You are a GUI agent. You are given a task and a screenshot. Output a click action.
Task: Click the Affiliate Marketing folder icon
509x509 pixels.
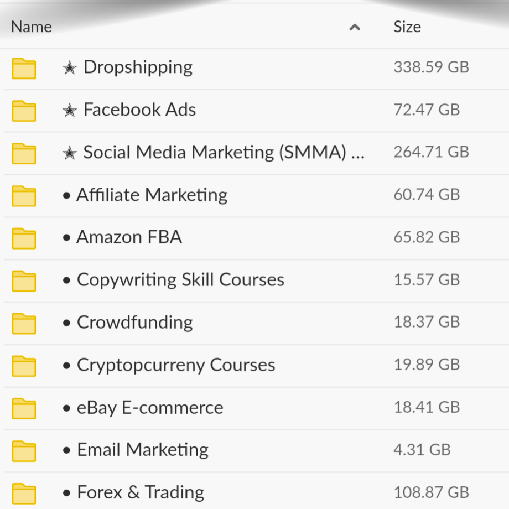24,196
